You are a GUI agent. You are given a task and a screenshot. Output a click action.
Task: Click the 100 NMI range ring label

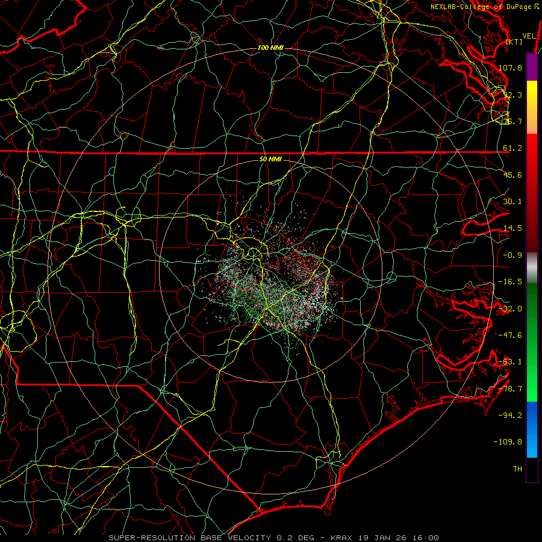[x=270, y=48]
